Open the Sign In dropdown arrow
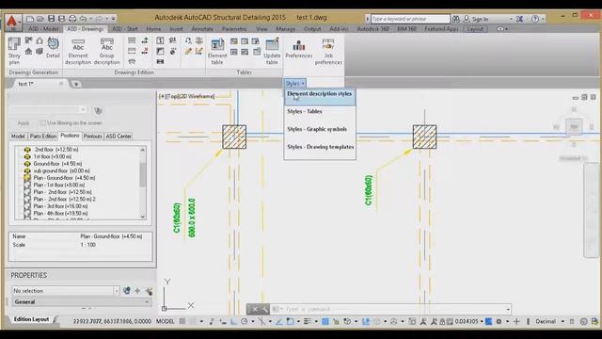Viewport: 602px width, 339px height. point(511,19)
